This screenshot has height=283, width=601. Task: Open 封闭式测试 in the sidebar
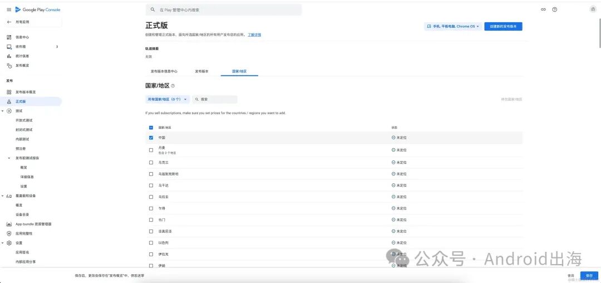[x=24, y=130]
